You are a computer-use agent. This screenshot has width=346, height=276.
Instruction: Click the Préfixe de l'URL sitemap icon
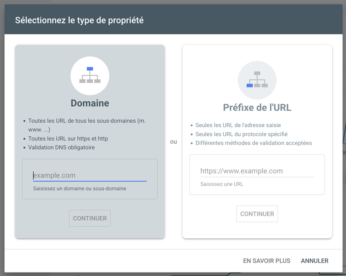pos(257,80)
